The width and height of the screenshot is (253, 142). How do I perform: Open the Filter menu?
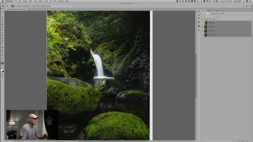[x=46, y=1]
